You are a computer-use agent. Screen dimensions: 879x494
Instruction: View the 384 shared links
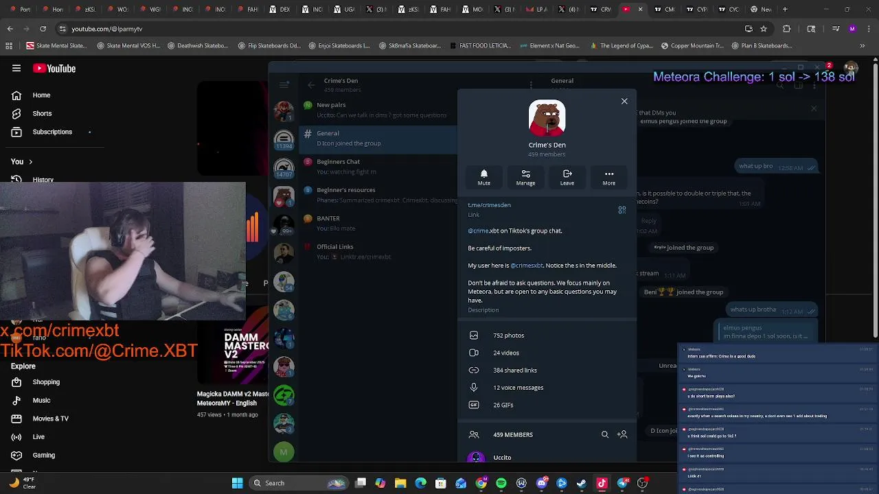pyautogui.click(x=547, y=370)
